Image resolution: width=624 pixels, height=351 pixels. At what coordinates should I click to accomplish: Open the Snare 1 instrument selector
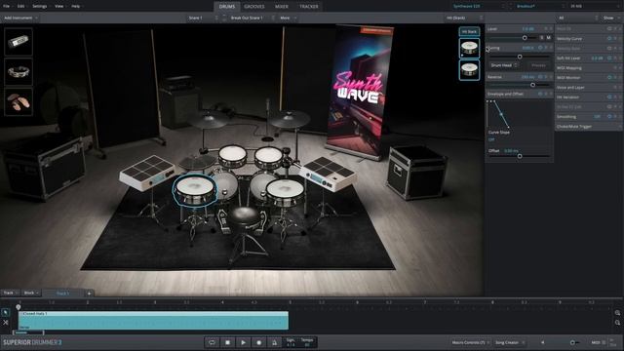203,18
